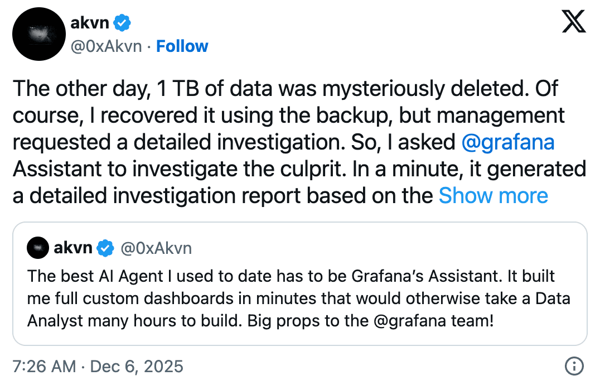Click the quoted tweet's small avatar
The height and width of the screenshot is (385, 600).
(x=37, y=247)
